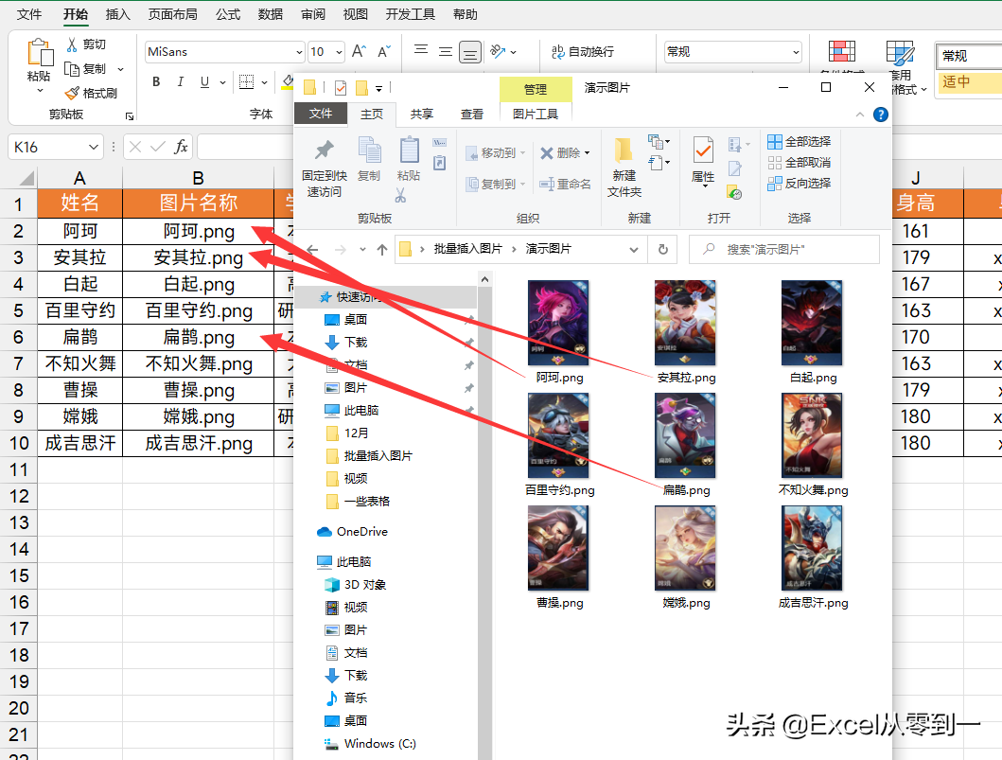The height and width of the screenshot is (760, 1002).
Task: Click the Explorer 粘贴 clipboard icon
Action: (409, 150)
